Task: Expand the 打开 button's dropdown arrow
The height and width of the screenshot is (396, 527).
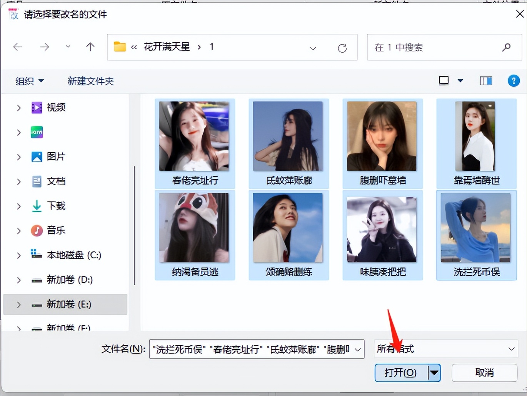Action: pos(434,373)
